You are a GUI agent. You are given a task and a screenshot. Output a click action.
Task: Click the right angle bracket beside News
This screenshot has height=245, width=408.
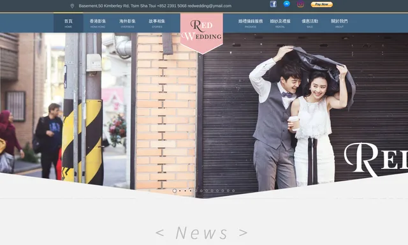[x=243, y=233]
